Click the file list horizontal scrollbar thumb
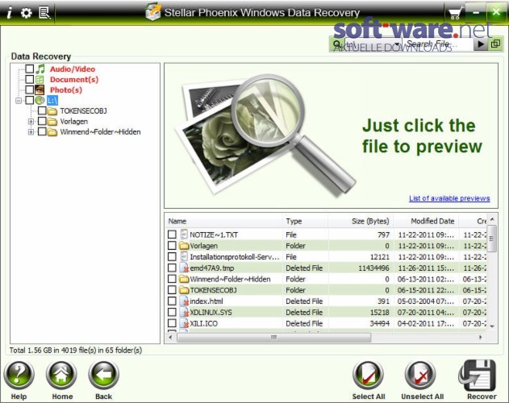This screenshot has height=403, width=509. coord(273,338)
